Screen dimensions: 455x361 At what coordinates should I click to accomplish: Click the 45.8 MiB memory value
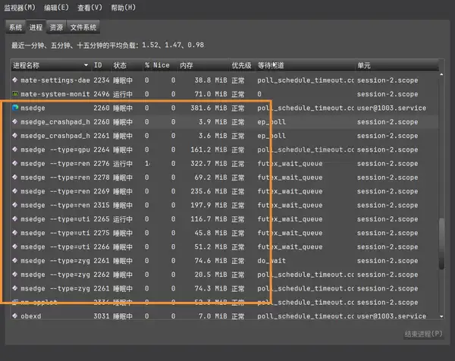pyautogui.click(x=211, y=233)
